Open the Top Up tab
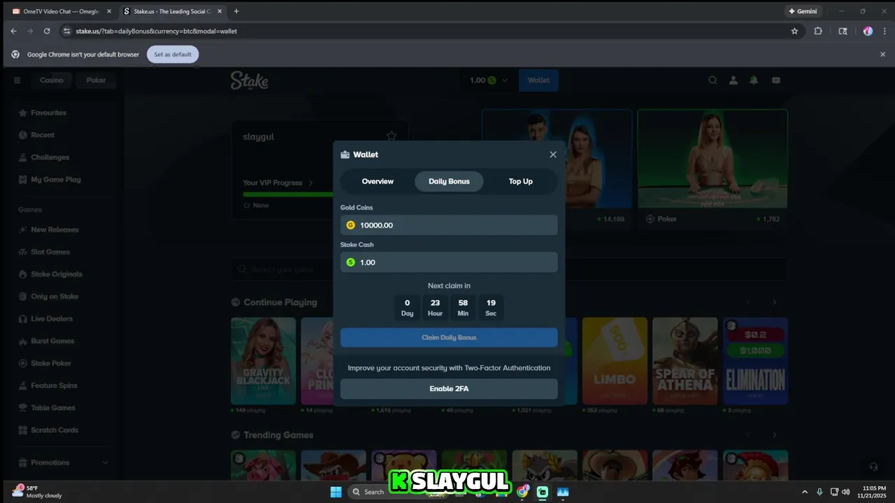895x503 pixels. (521, 181)
